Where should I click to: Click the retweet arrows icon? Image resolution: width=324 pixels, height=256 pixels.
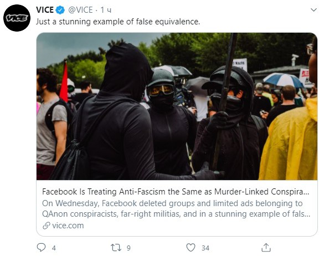pos(116,248)
